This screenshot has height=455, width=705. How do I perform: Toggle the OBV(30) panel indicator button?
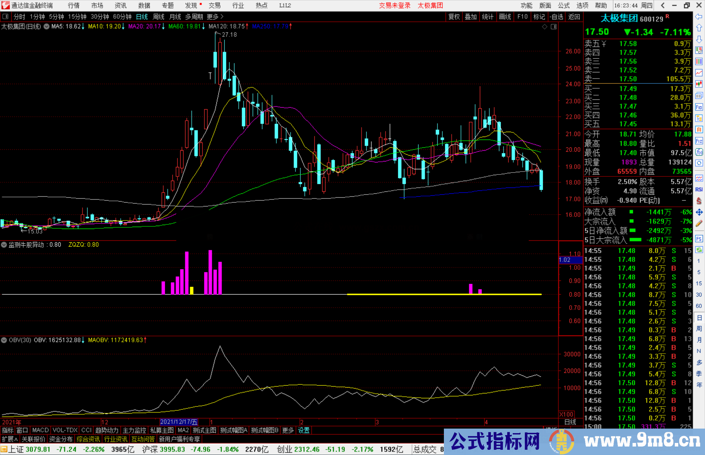pos(4,340)
